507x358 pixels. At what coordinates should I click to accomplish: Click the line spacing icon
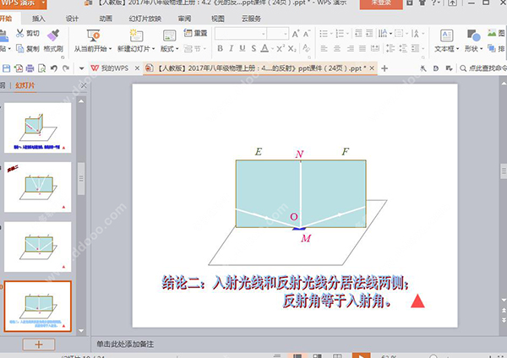click(x=390, y=49)
